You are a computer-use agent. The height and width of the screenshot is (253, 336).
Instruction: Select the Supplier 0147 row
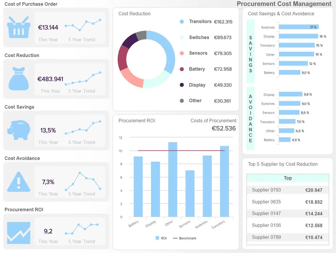coord(288,214)
